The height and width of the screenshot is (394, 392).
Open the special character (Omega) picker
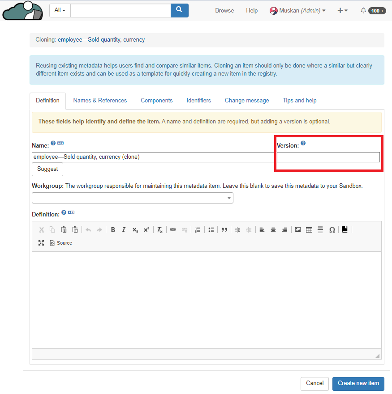point(332,230)
